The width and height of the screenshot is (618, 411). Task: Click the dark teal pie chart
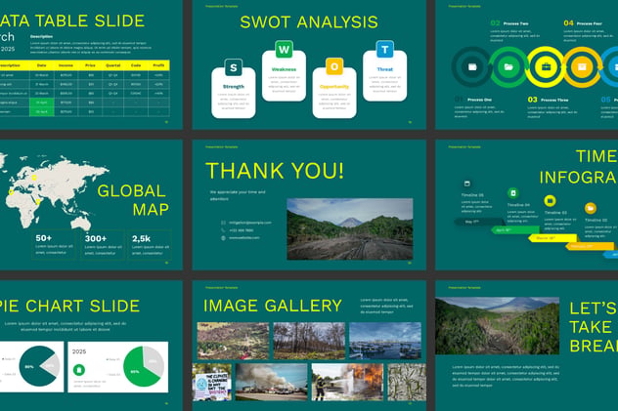pos(39,366)
